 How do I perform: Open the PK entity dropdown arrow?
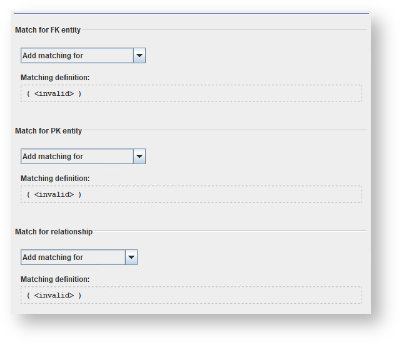pyautogui.click(x=140, y=157)
